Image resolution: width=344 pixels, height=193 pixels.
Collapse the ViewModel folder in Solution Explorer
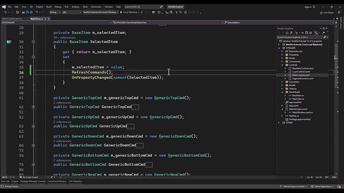click(x=282, y=92)
